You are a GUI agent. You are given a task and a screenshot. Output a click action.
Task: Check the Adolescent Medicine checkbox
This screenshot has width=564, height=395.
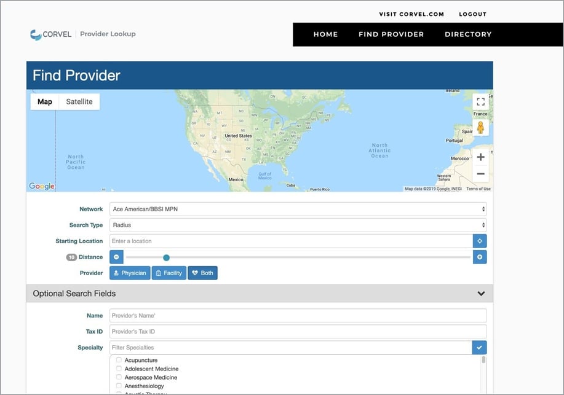(119, 369)
